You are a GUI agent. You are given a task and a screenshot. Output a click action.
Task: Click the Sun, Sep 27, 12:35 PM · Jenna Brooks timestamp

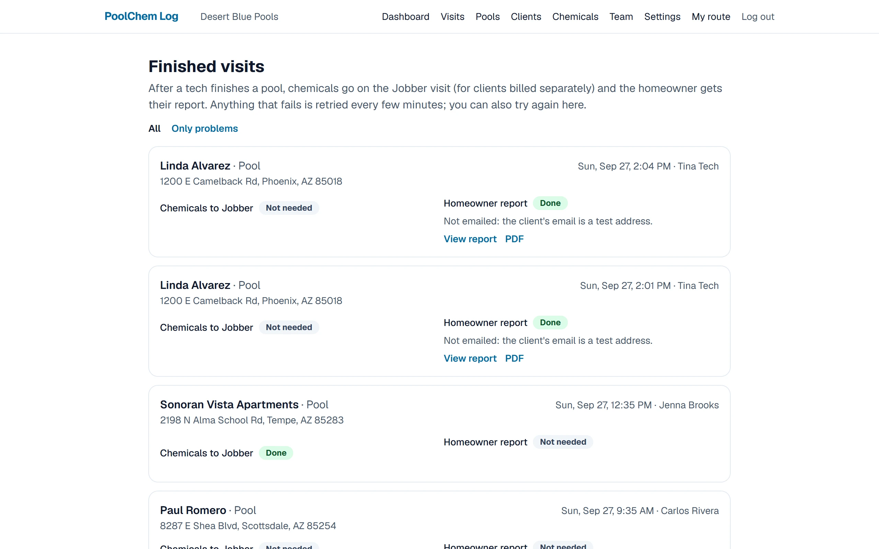click(x=637, y=405)
